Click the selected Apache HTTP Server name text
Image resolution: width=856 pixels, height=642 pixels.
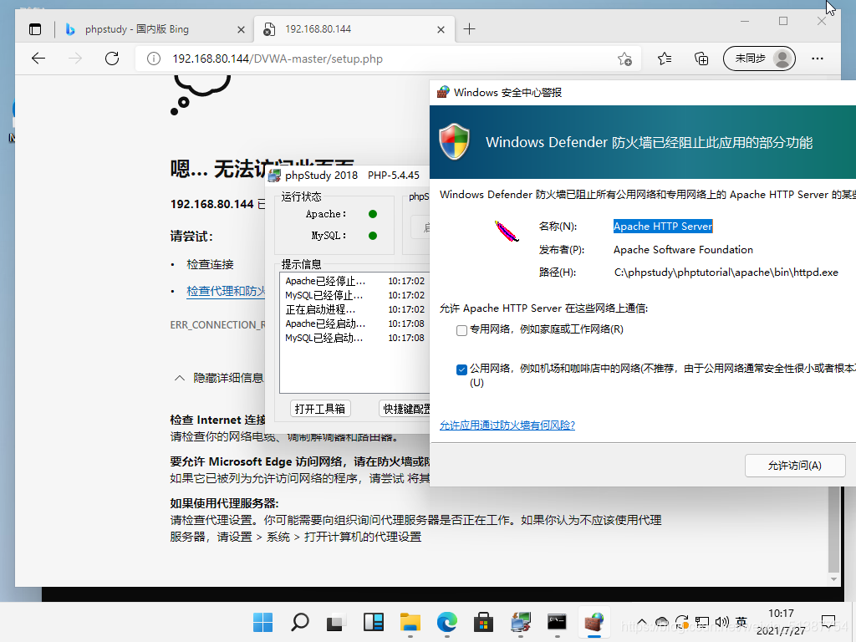[x=663, y=226]
